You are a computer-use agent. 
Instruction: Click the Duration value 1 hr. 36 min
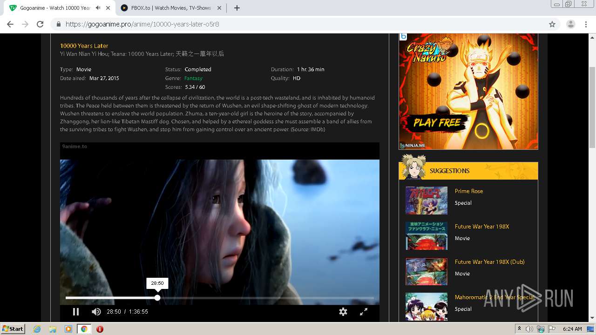pyautogui.click(x=311, y=69)
